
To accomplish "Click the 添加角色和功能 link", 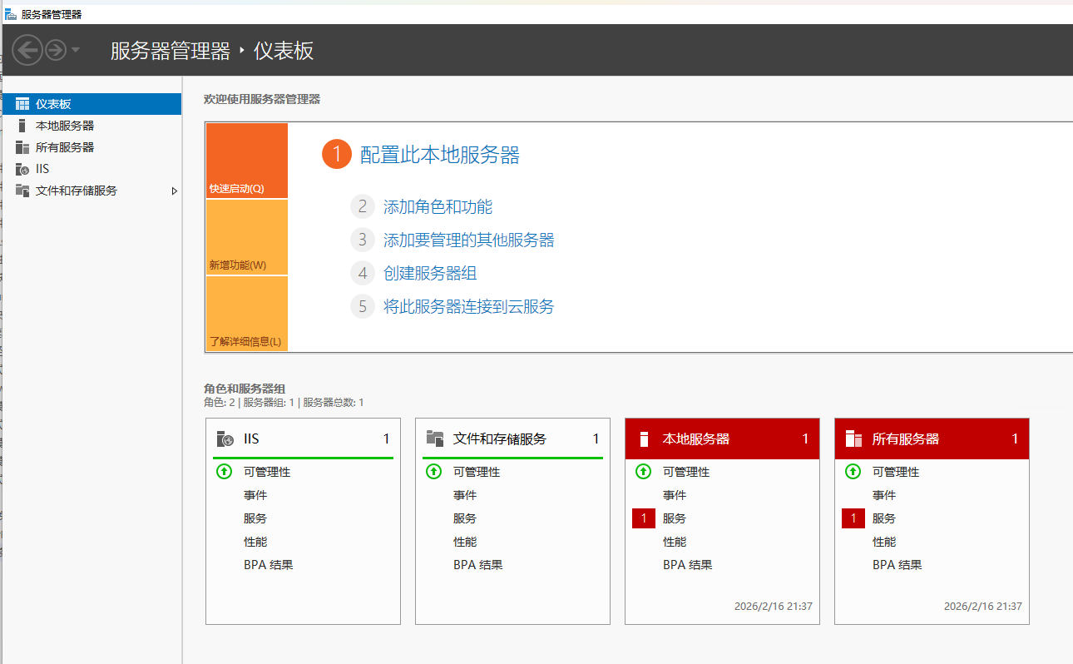I will pyautogui.click(x=438, y=207).
